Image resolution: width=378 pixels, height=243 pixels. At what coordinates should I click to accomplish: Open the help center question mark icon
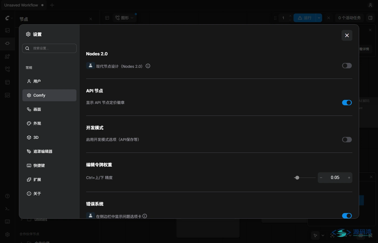coord(7,196)
